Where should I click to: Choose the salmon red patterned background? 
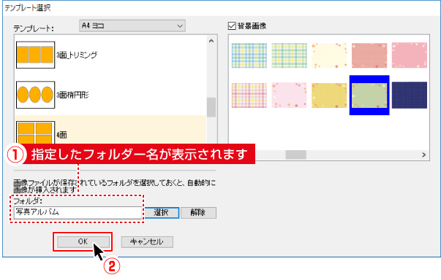(369, 55)
